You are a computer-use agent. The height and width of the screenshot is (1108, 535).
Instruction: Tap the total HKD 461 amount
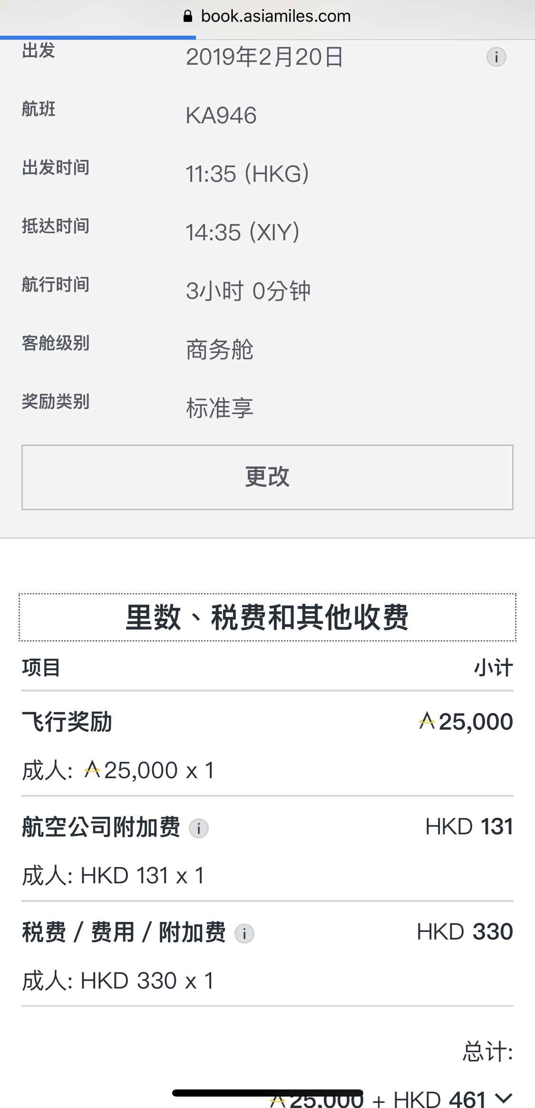439,1099
